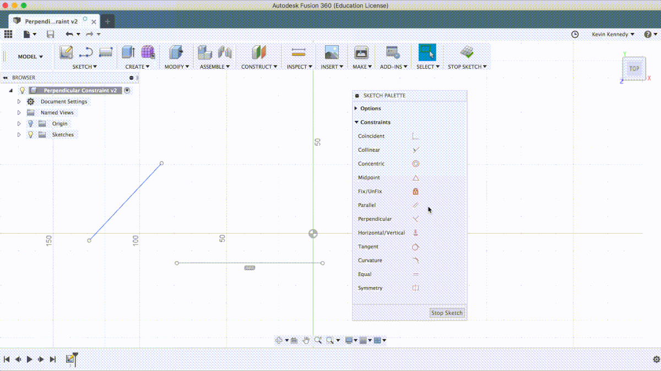Viewport: 661px width, 371px height.
Task: Click the Select tool icon
Action: 427,52
